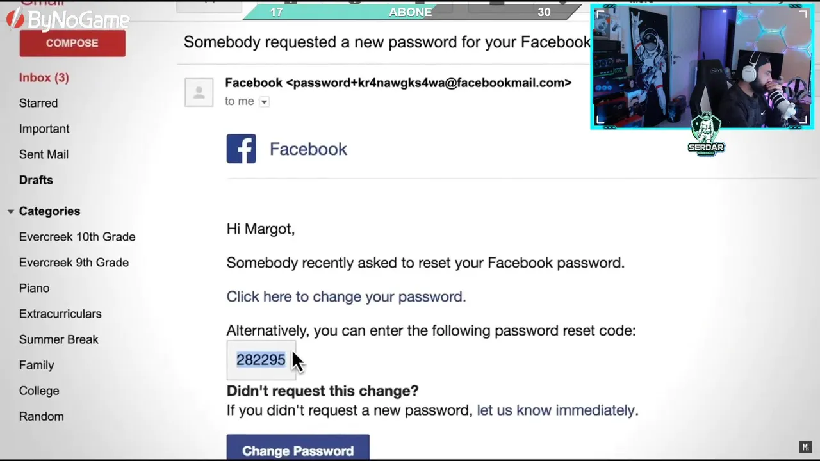Show the Drafts folder

pos(36,180)
